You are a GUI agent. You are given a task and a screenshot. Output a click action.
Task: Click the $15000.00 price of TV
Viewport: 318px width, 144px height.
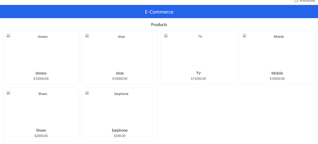tap(198, 79)
